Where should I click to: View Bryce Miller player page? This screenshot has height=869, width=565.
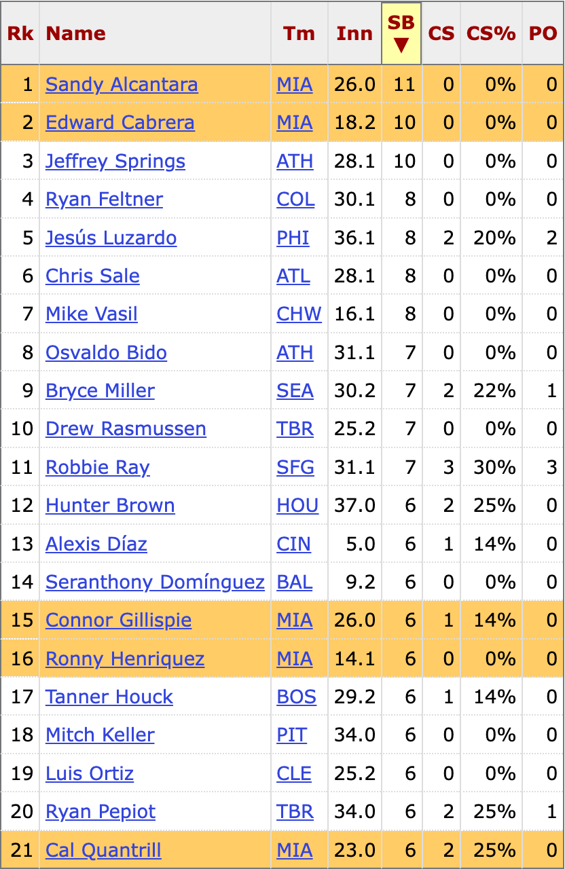(101, 391)
